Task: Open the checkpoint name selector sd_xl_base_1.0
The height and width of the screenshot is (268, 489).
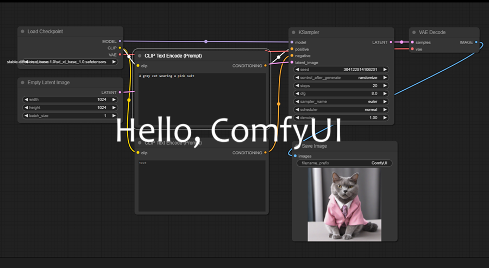Action: coord(70,62)
